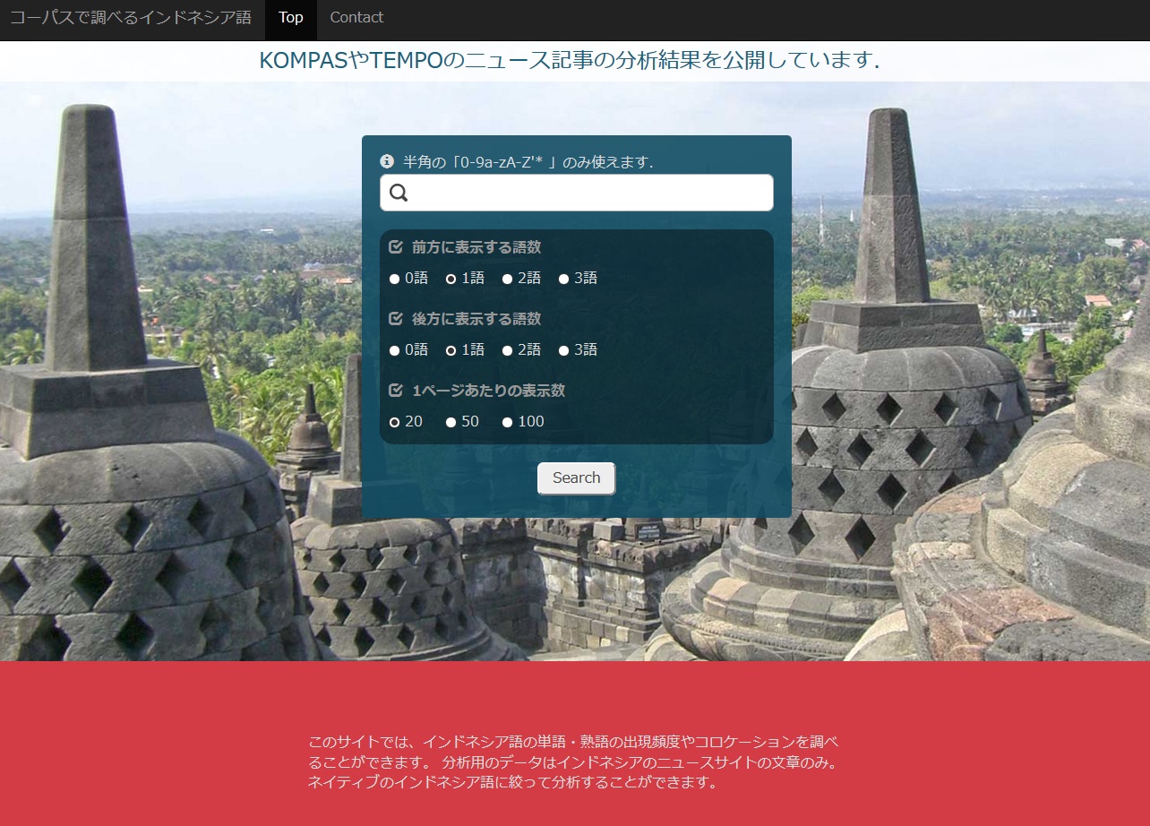Screen dimensions: 1150x826
Task: Choose 100 results per page
Action: coord(507,422)
